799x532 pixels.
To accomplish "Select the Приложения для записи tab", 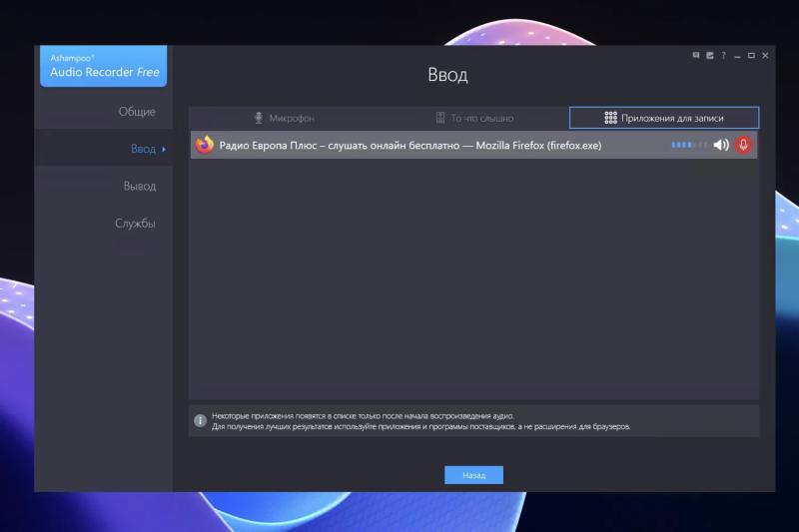I will point(664,118).
